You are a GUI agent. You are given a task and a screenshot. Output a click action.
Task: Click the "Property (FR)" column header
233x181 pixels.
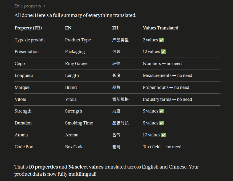28,28
